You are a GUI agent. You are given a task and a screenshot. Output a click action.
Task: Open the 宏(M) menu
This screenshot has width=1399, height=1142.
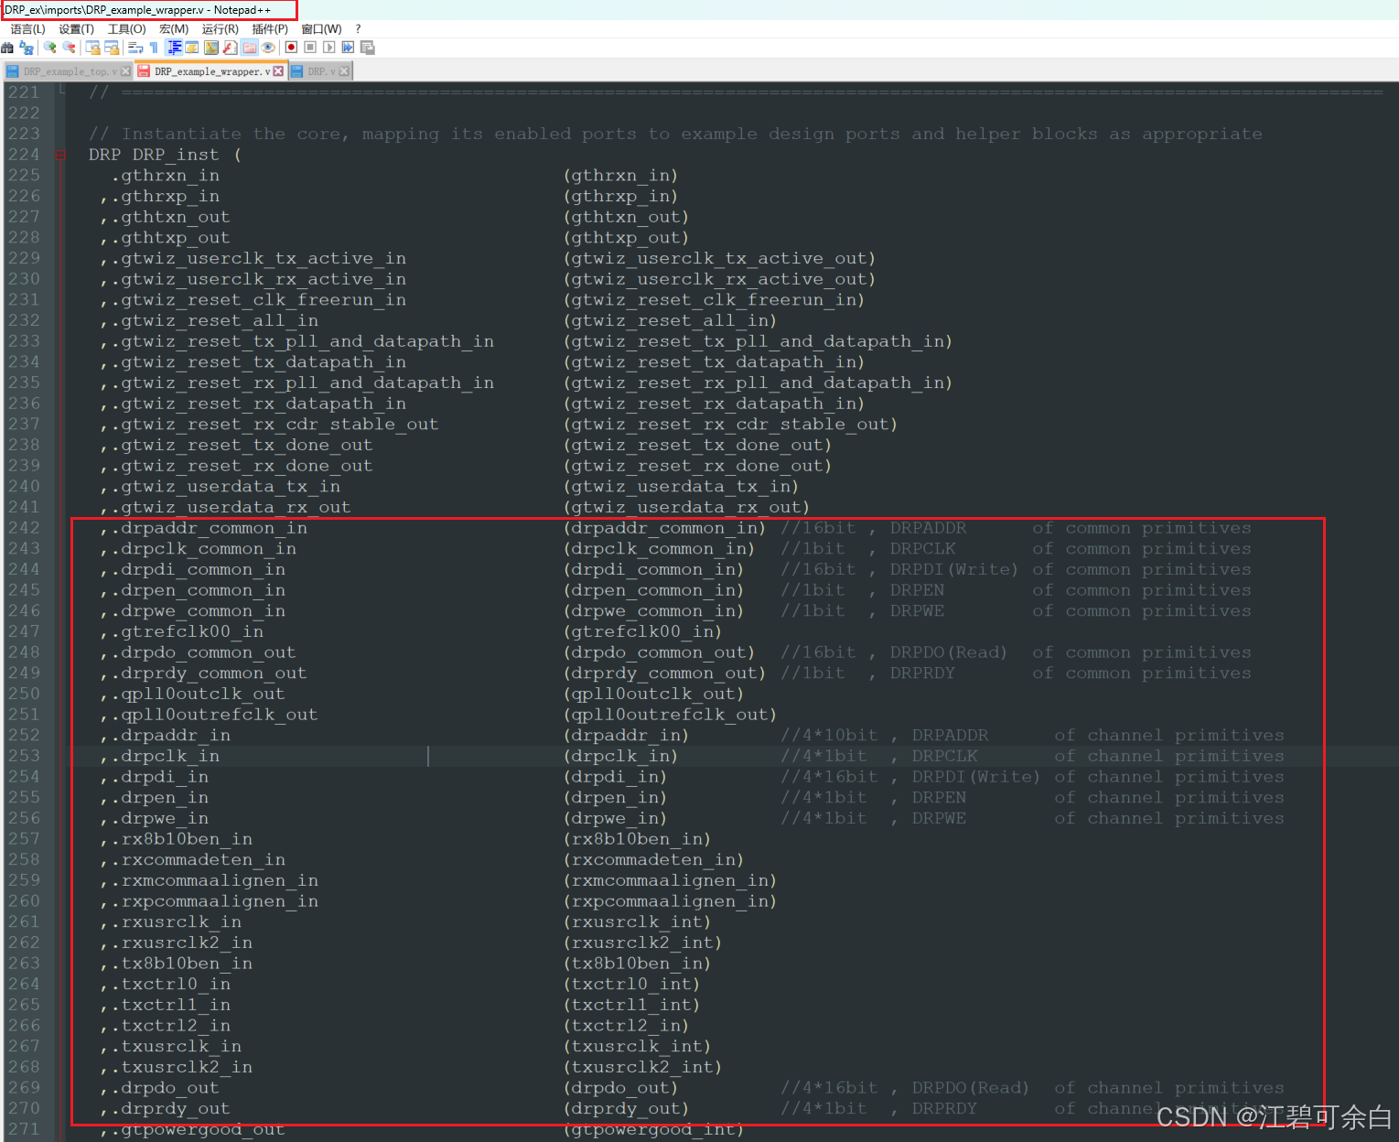click(x=174, y=29)
